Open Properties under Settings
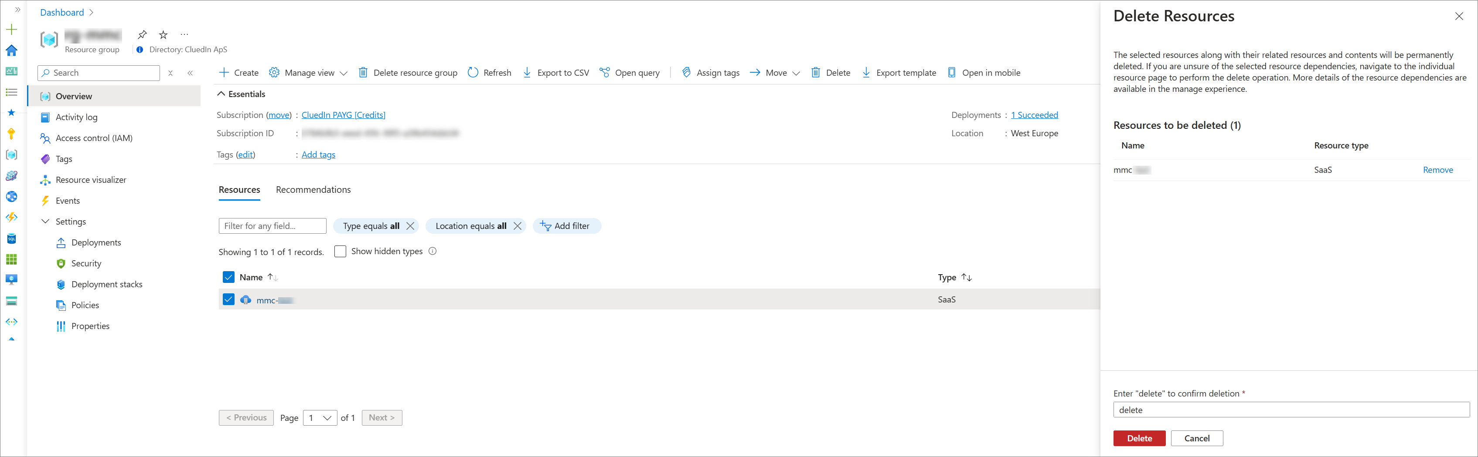Screen dimensions: 1478x457 click(90, 326)
